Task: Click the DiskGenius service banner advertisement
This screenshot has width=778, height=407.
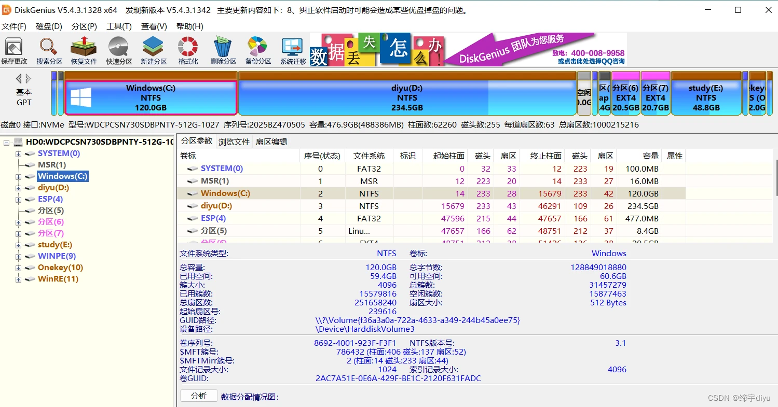Action: click(x=468, y=49)
